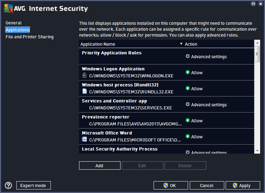Select Services and Controller app title
This screenshot has width=265, height=193.
pos(115,101)
